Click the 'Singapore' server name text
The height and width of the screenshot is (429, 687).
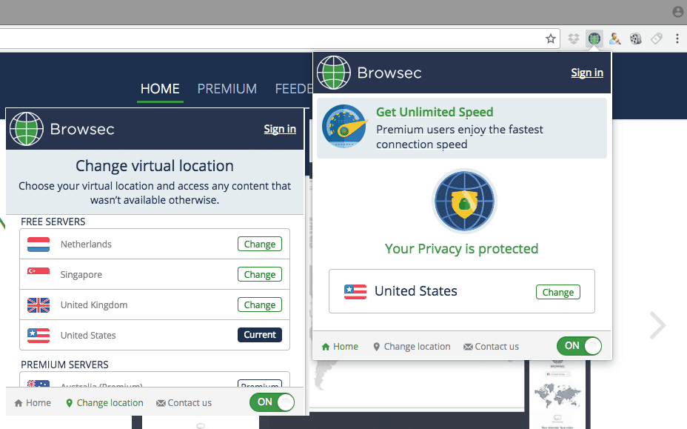[81, 275]
